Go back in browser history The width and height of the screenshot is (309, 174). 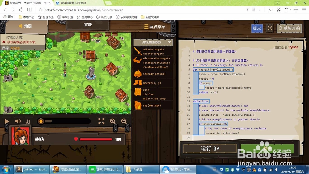point(5,10)
